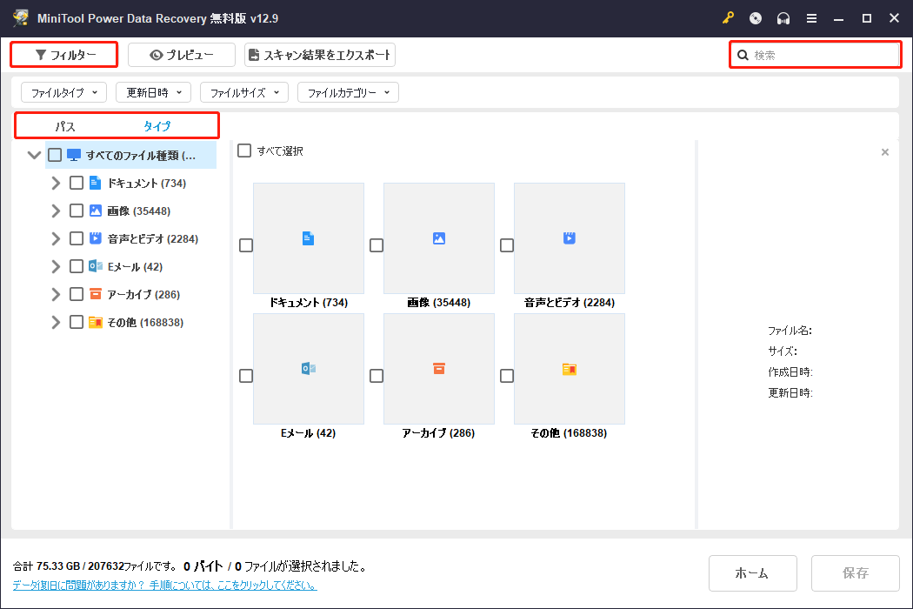Check the すべて選択 checkbox
Image resolution: width=913 pixels, height=609 pixels.
click(x=244, y=151)
